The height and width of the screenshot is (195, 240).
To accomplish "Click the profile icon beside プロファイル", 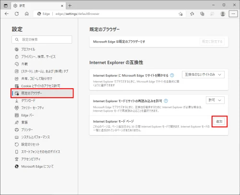I will coord(17,49).
